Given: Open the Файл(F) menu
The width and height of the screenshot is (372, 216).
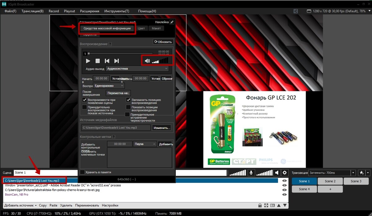Looking at the screenshot, I should [x=11, y=11].
